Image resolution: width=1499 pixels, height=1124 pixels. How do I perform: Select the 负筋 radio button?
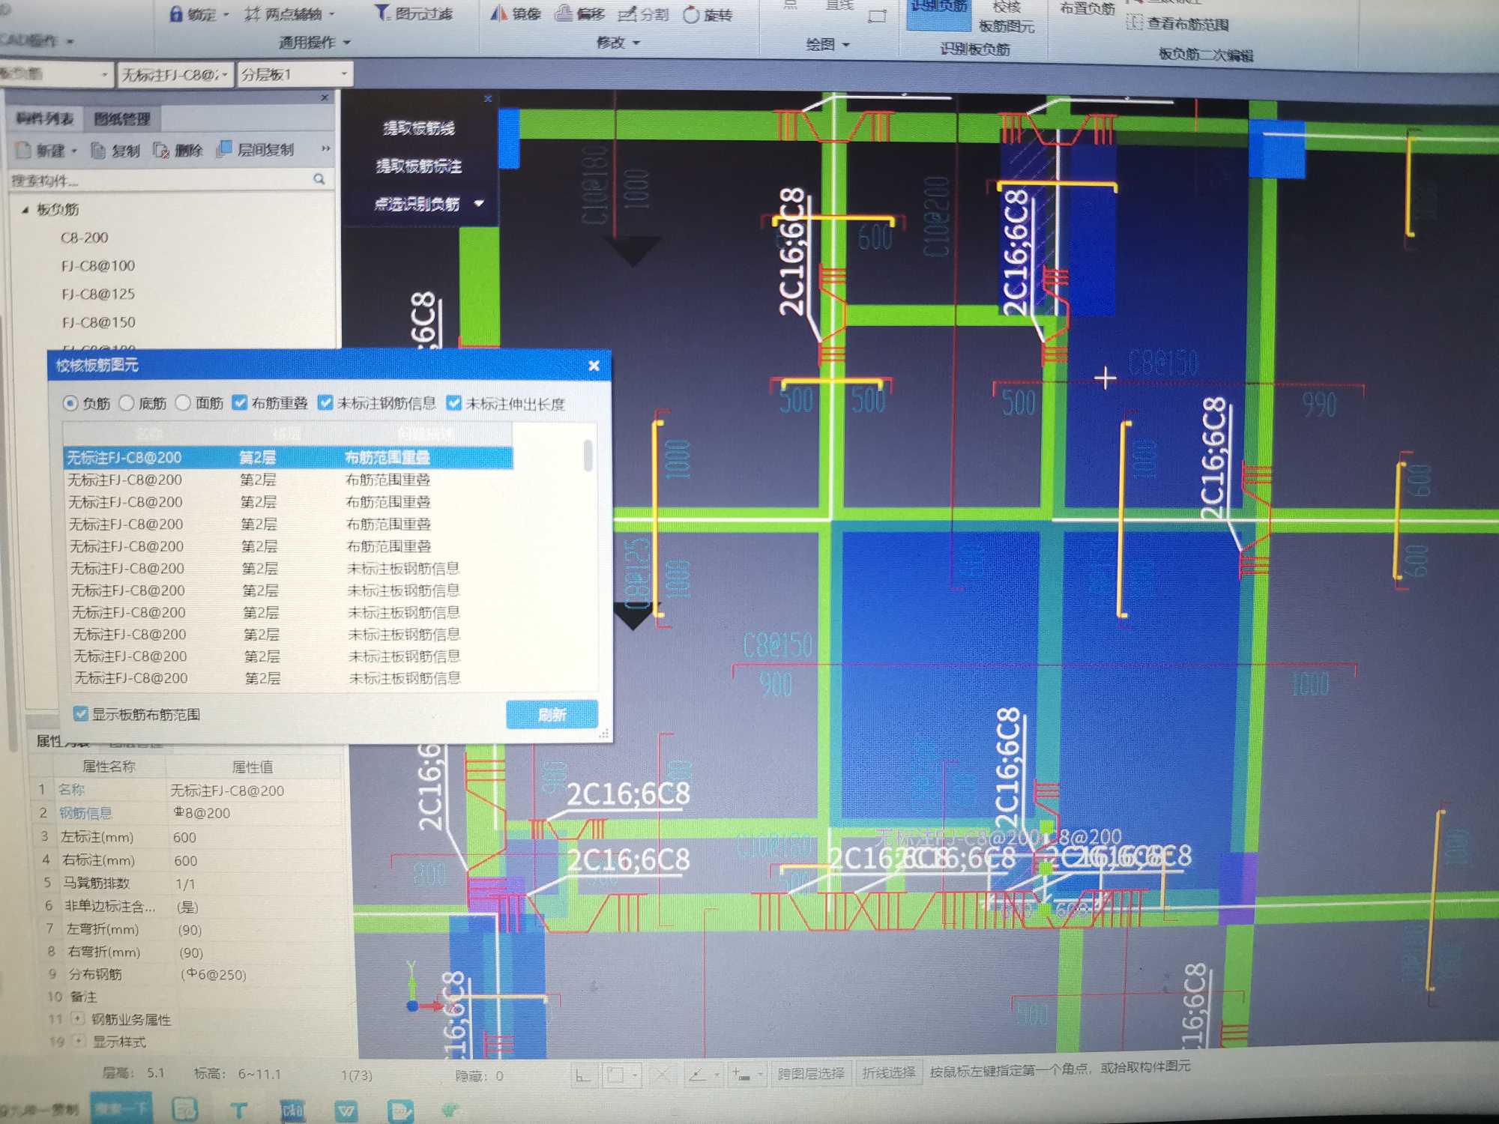pyautogui.click(x=70, y=403)
